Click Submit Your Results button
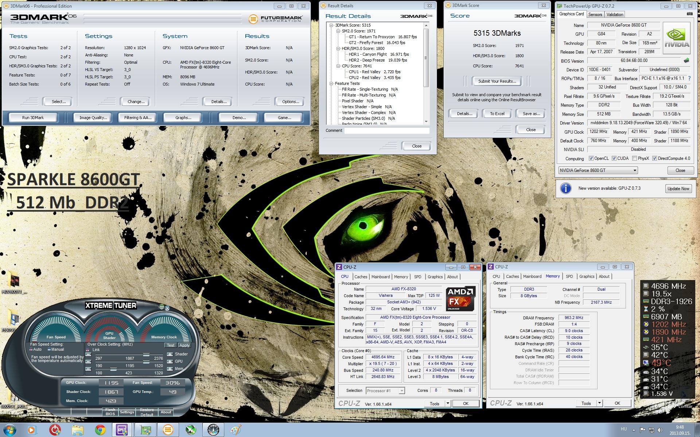The height and width of the screenshot is (437, 700). pos(497,81)
